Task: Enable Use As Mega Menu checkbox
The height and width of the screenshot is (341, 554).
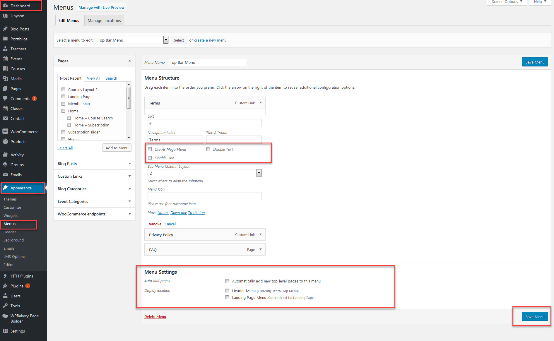Action: [x=150, y=149]
